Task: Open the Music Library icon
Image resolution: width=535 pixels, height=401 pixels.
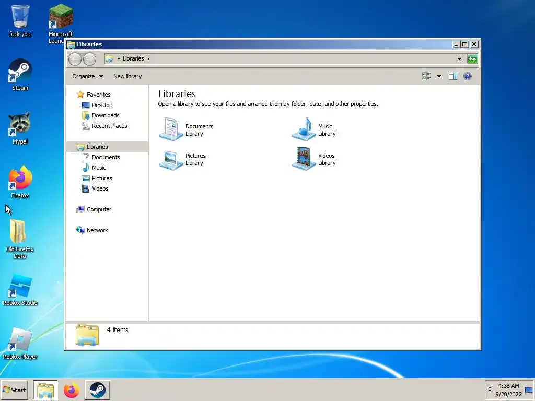Action: coord(304,129)
